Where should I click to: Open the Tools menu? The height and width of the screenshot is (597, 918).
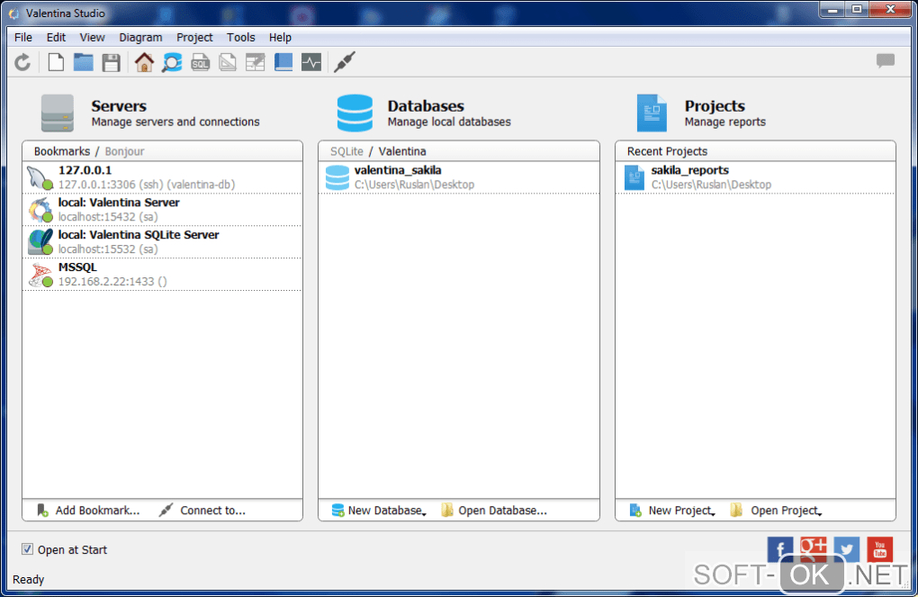pyautogui.click(x=241, y=38)
